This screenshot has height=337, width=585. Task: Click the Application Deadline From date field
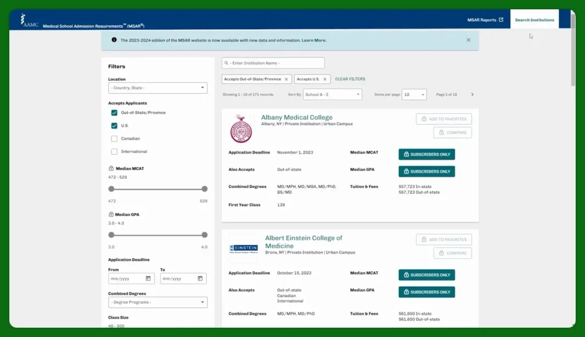[x=131, y=278]
